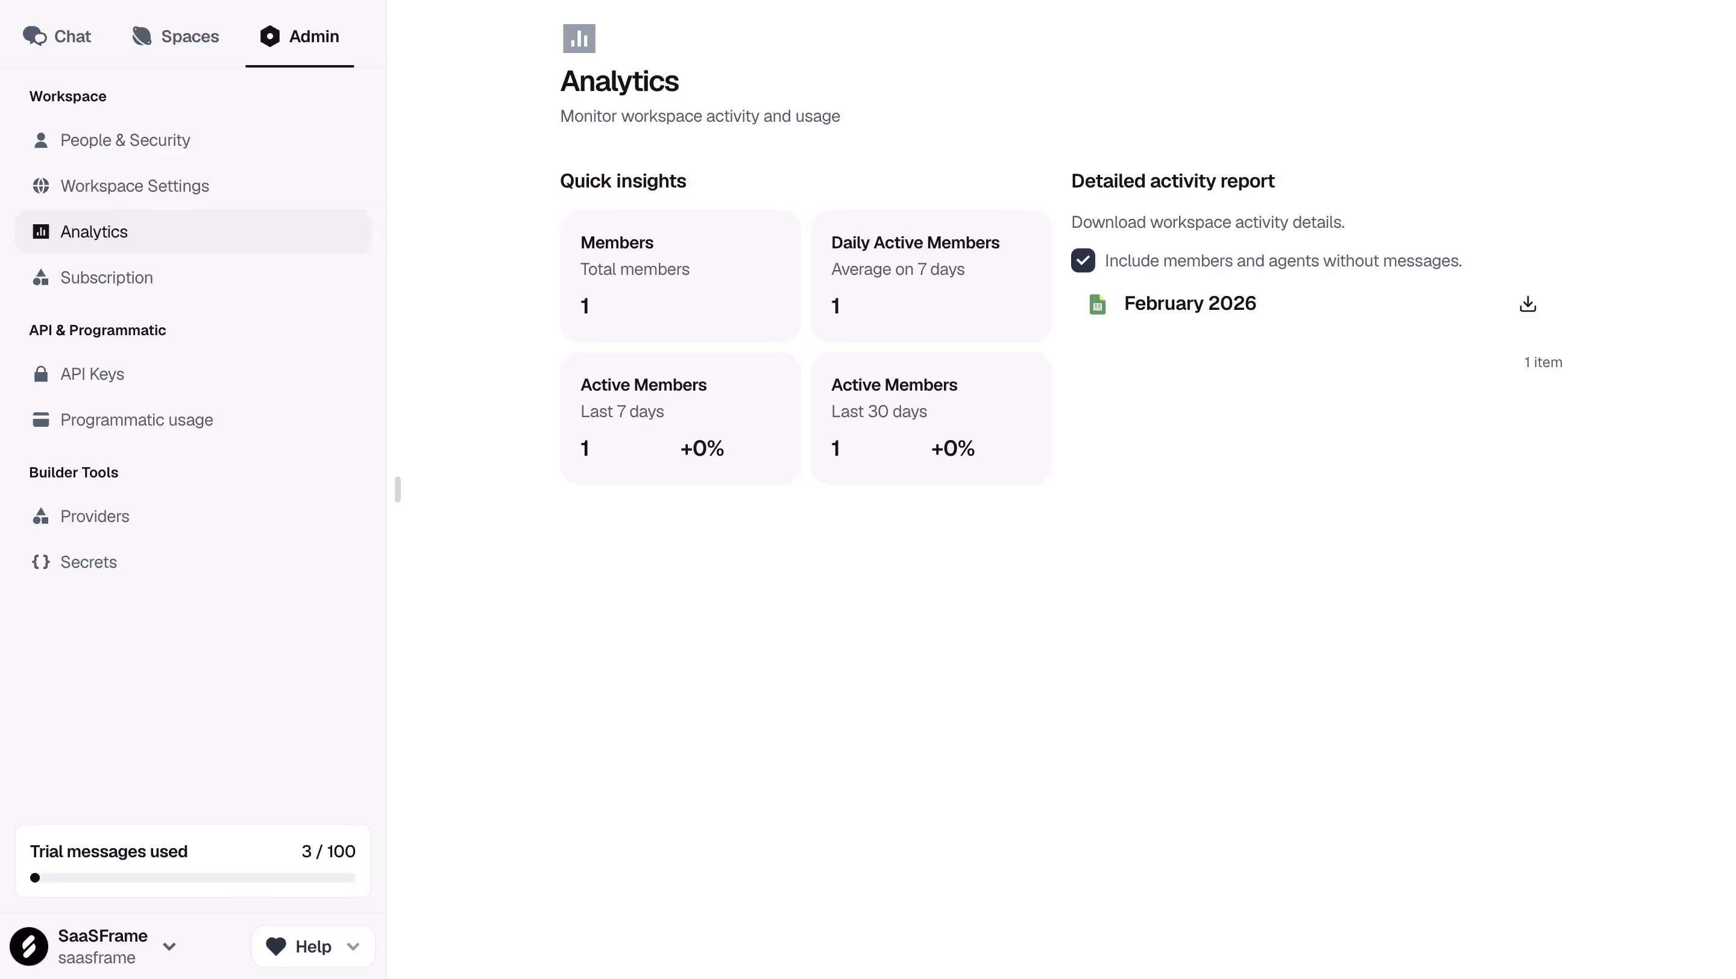Click the Analytics bar chart icon
The image size is (1736, 979).
pyautogui.click(x=41, y=231)
